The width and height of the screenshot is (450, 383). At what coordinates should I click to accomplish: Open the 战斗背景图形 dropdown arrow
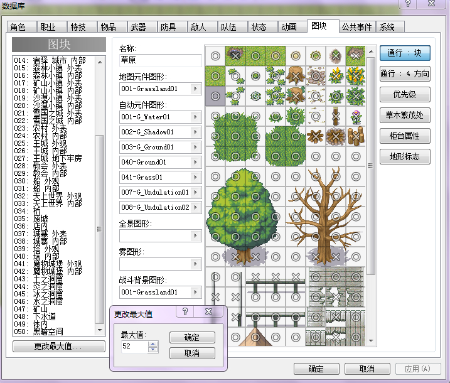196,293
